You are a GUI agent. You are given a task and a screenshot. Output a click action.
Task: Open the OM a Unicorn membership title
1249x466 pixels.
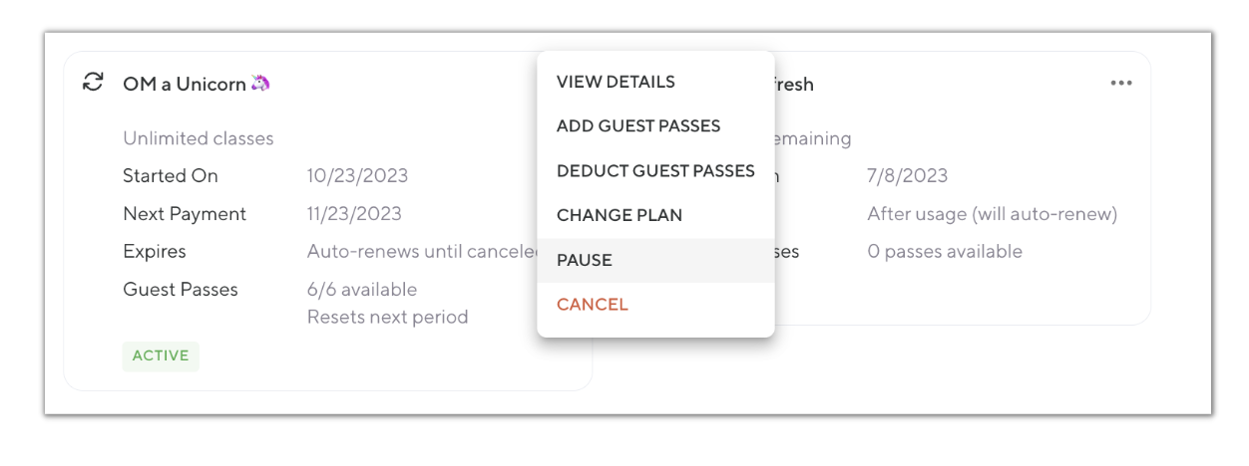pos(185,85)
